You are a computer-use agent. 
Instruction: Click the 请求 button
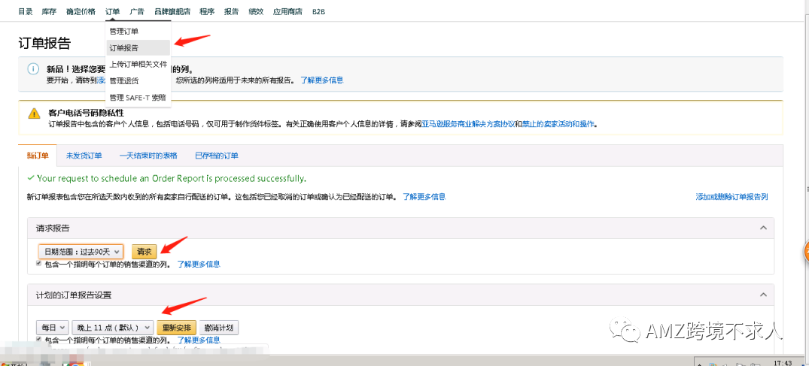[144, 252]
